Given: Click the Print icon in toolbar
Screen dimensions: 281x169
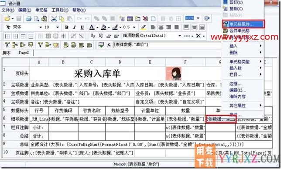Looking at the screenshot, I should [x=28, y=18].
